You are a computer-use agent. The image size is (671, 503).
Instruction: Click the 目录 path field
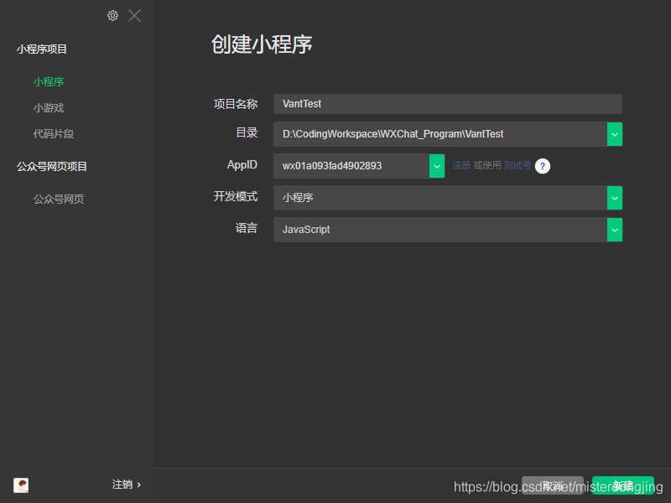coord(440,134)
